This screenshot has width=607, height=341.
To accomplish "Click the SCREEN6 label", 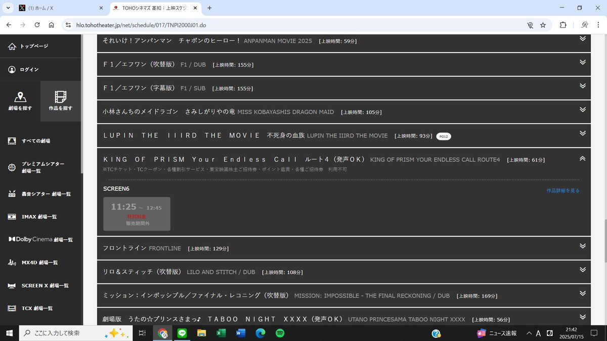I will coord(116,188).
